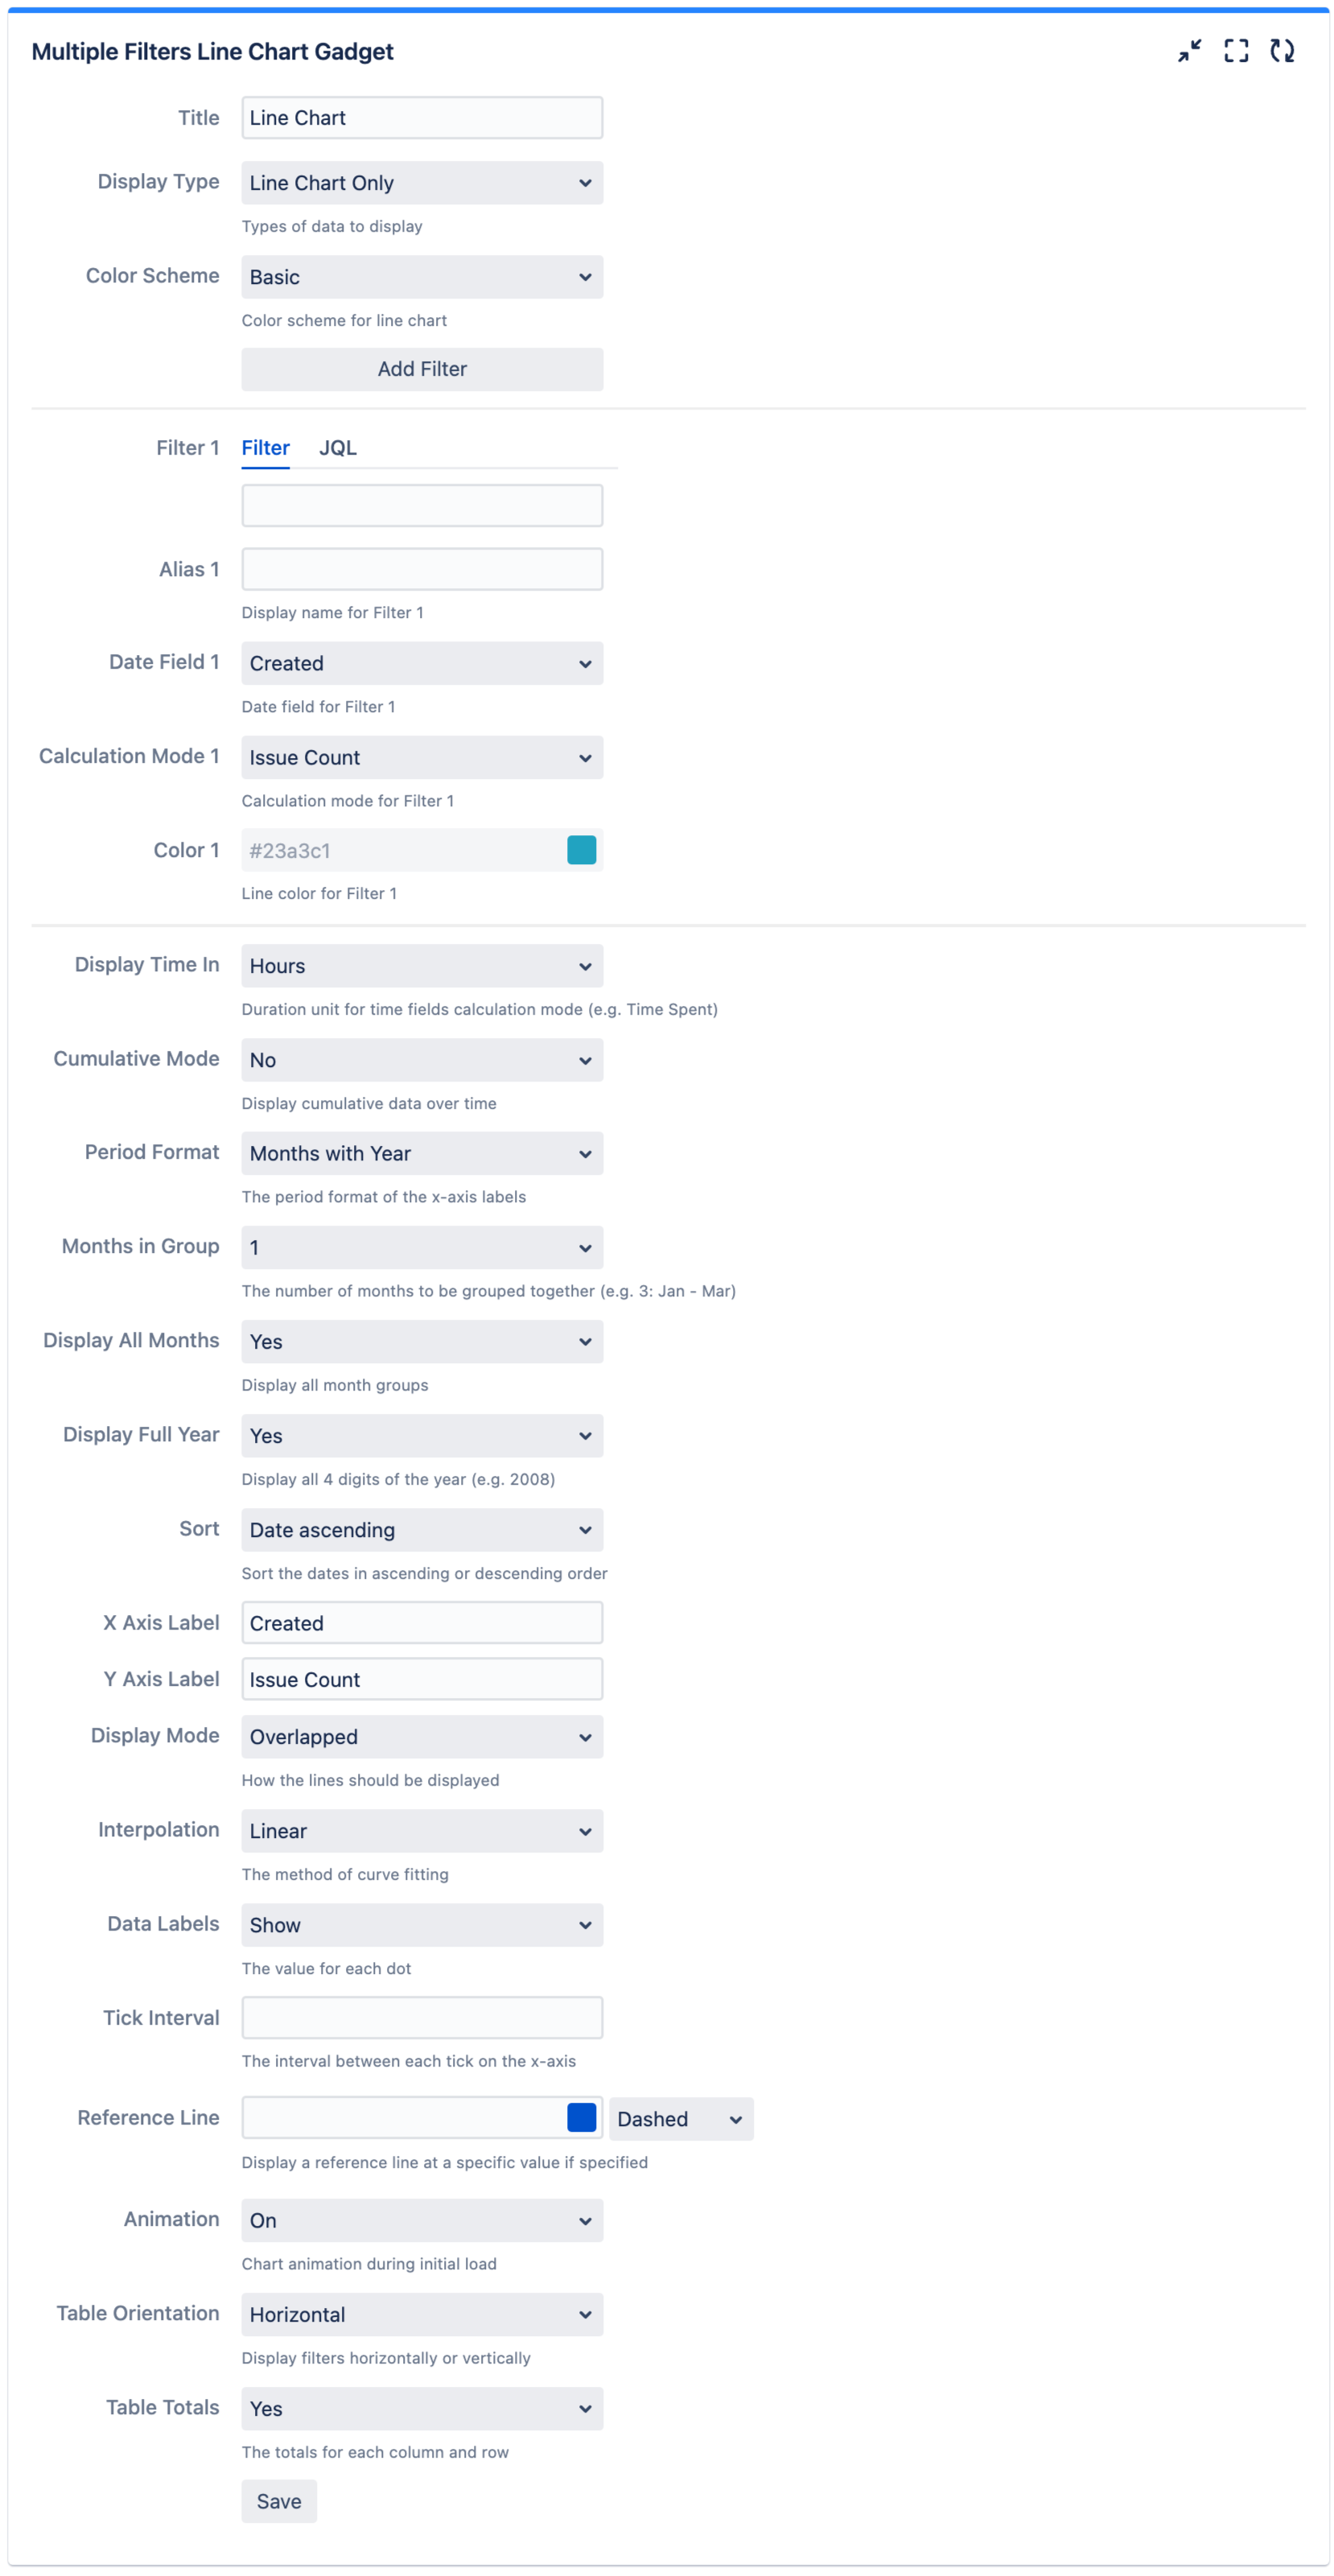1334x2576 pixels.
Task: Toggle Animation setting for the chart
Action: pos(421,2219)
